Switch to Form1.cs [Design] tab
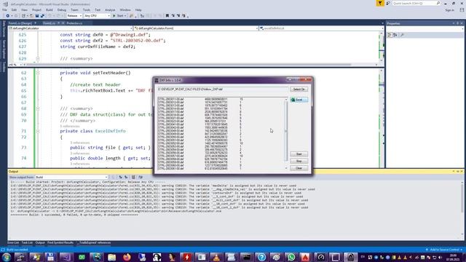The width and height of the screenshot is (466, 262). point(20,23)
